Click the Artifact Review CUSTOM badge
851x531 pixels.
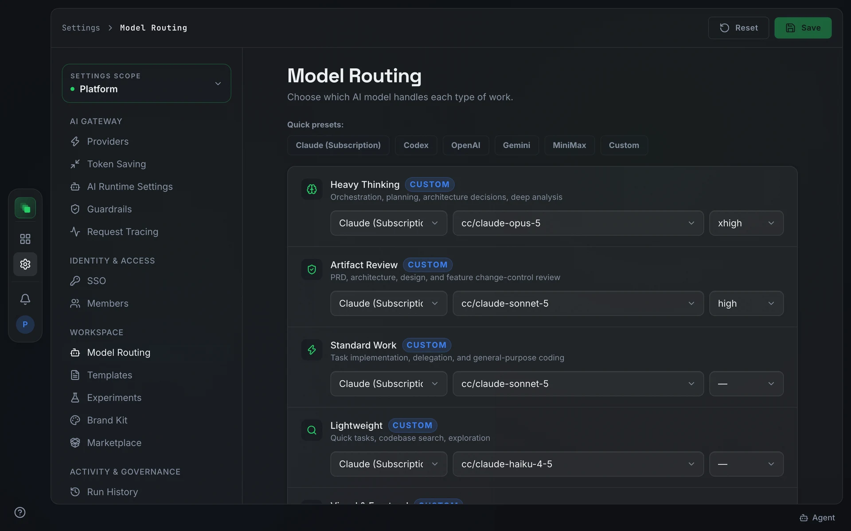click(x=428, y=265)
